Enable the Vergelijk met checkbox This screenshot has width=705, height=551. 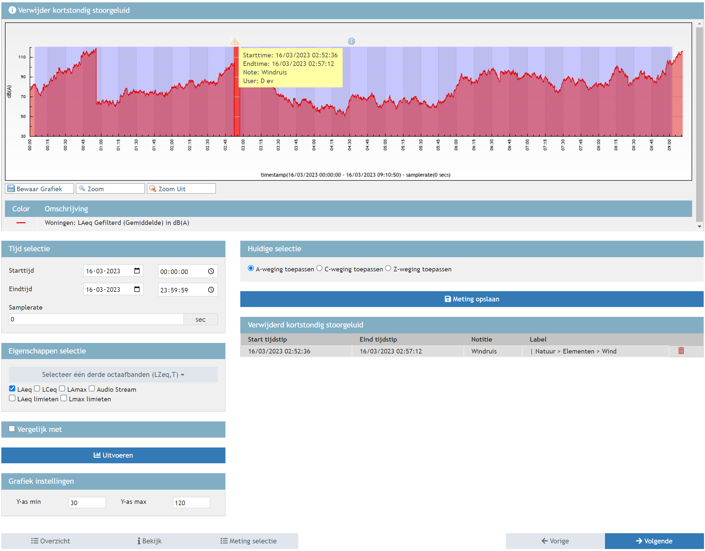pyautogui.click(x=12, y=429)
